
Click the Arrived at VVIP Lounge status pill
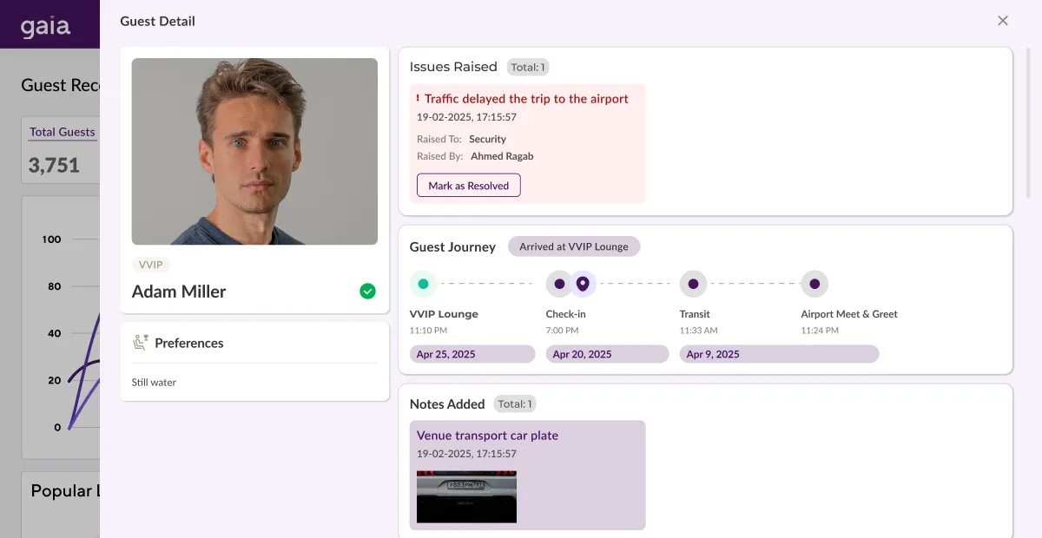click(574, 246)
